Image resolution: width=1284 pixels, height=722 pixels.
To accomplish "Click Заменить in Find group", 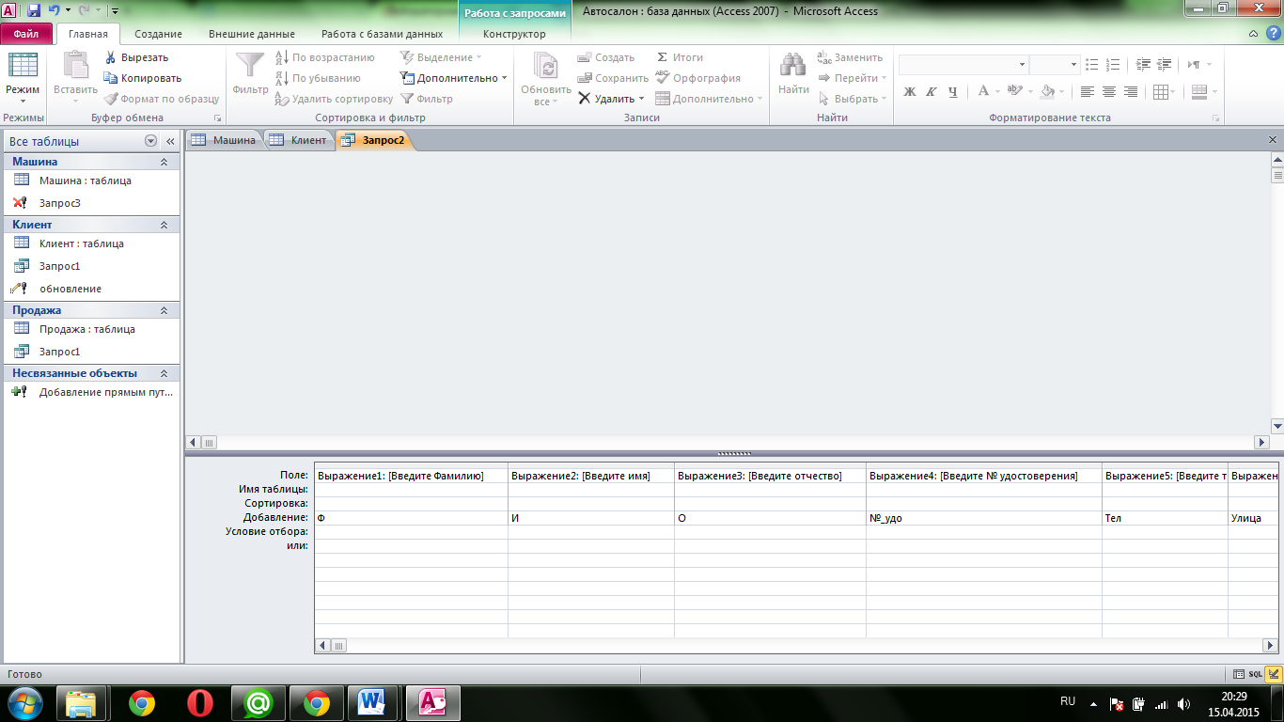I will 850,57.
